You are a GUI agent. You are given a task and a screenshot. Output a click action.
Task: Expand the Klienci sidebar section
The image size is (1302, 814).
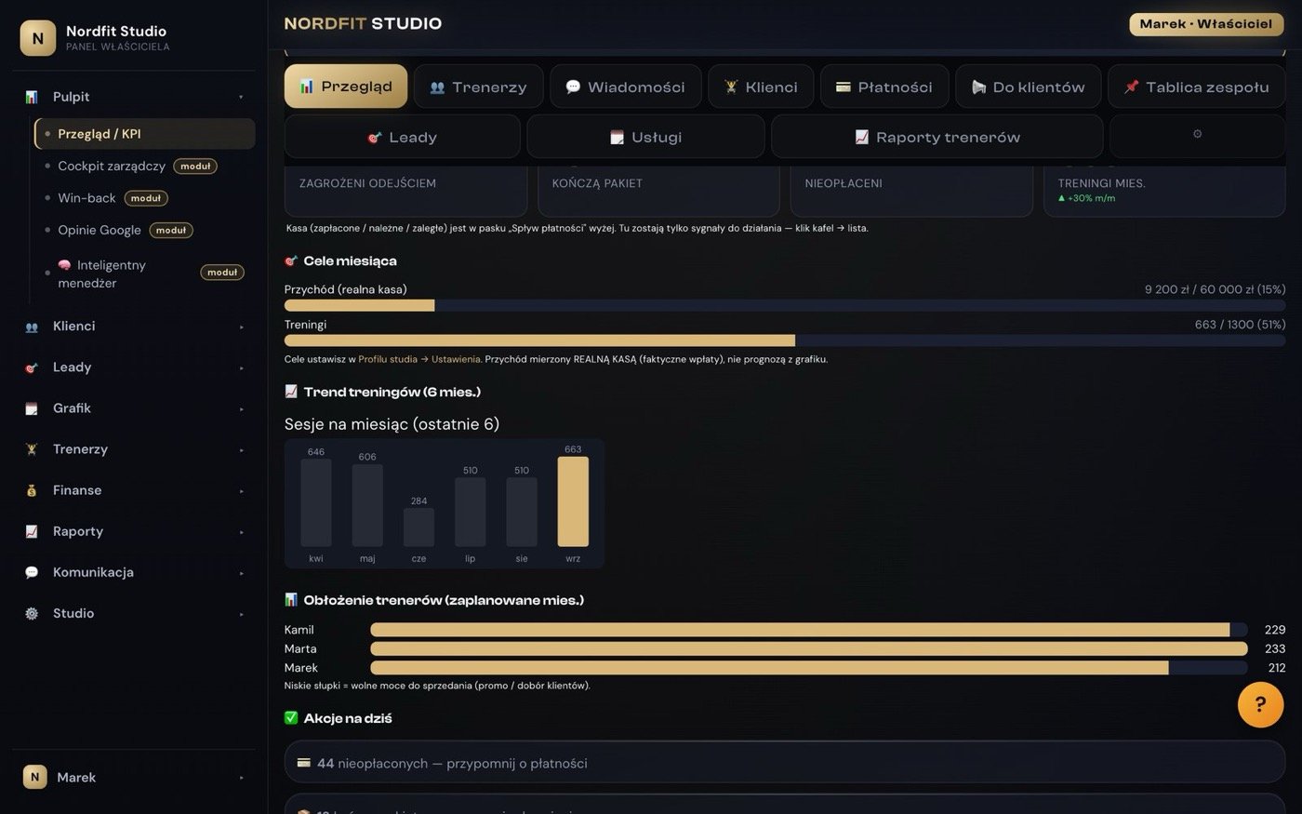coord(241,327)
